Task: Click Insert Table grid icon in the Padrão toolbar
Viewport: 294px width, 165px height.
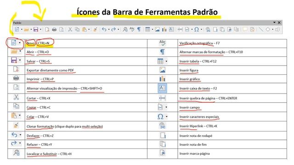Action: tap(148, 29)
